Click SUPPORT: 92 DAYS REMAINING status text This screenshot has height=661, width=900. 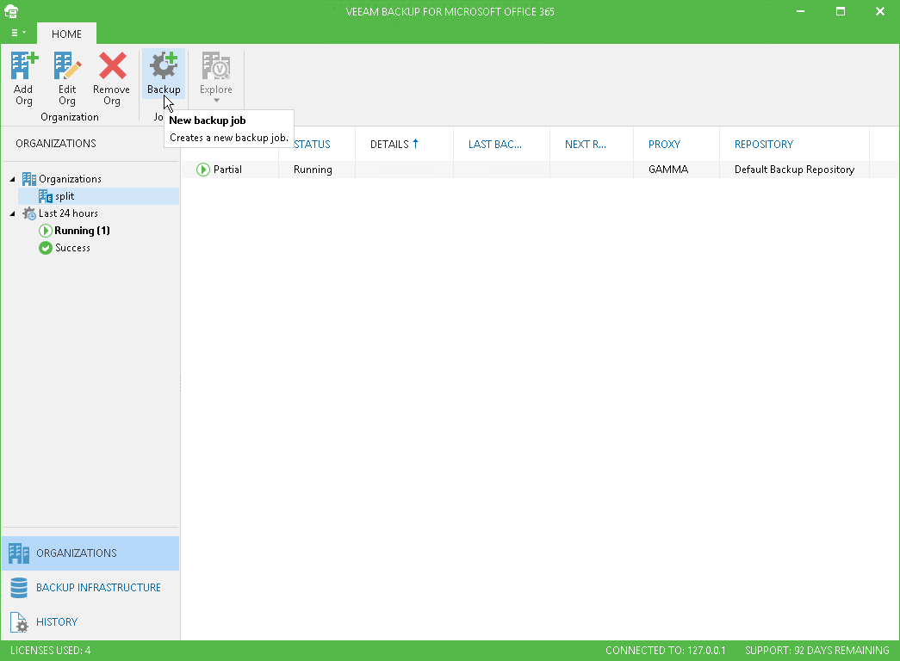(816, 650)
